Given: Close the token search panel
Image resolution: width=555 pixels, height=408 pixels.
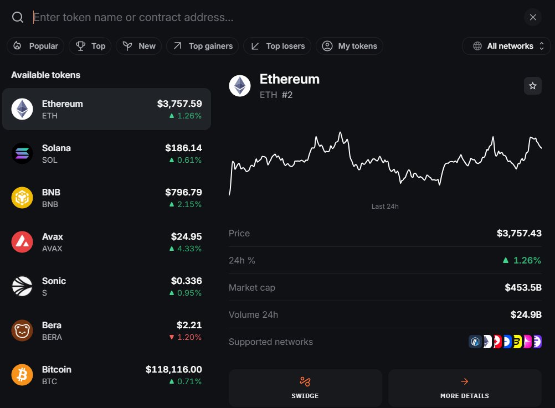Looking at the screenshot, I should (x=533, y=17).
